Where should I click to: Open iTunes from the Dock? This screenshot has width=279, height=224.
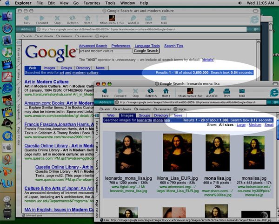coord(7,52)
